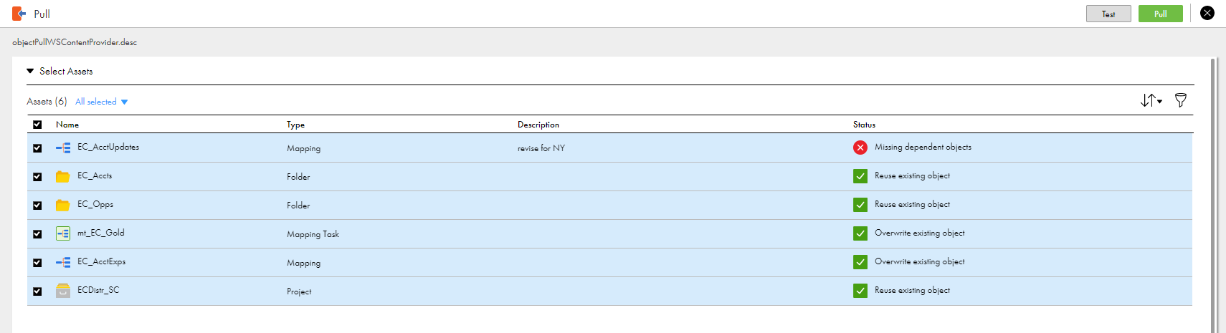Click the EC_Opps folder icon
The image size is (1226, 333).
click(63, 205)
